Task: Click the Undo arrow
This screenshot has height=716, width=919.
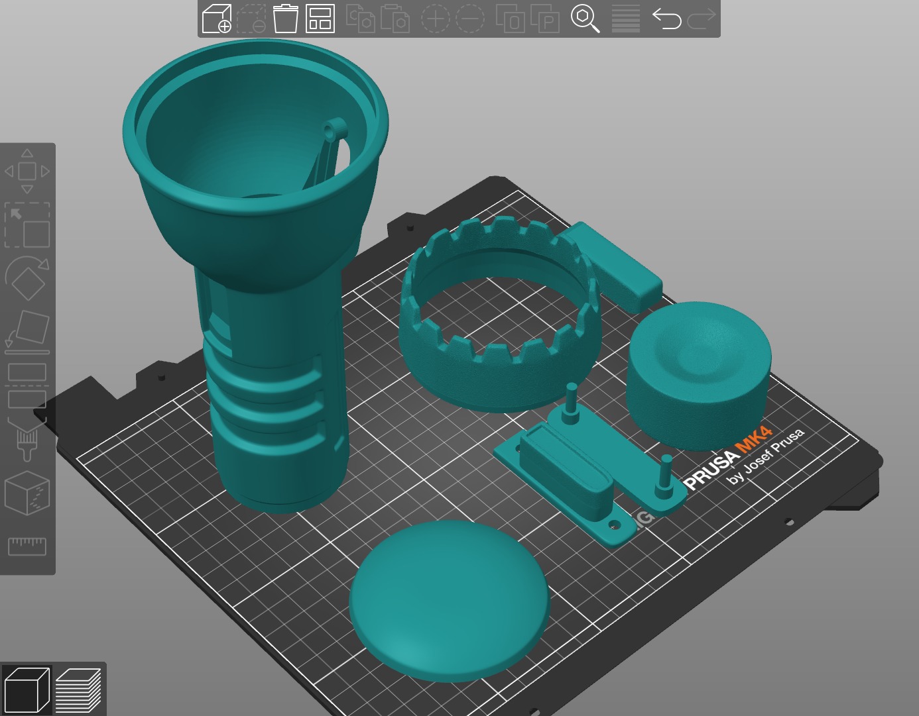Action: click(x=666, y=19)
